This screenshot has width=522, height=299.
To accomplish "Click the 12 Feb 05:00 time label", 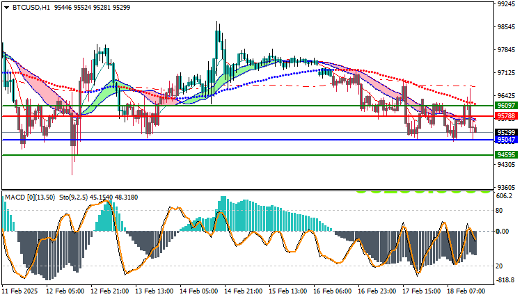I will [x=65, y=291].
